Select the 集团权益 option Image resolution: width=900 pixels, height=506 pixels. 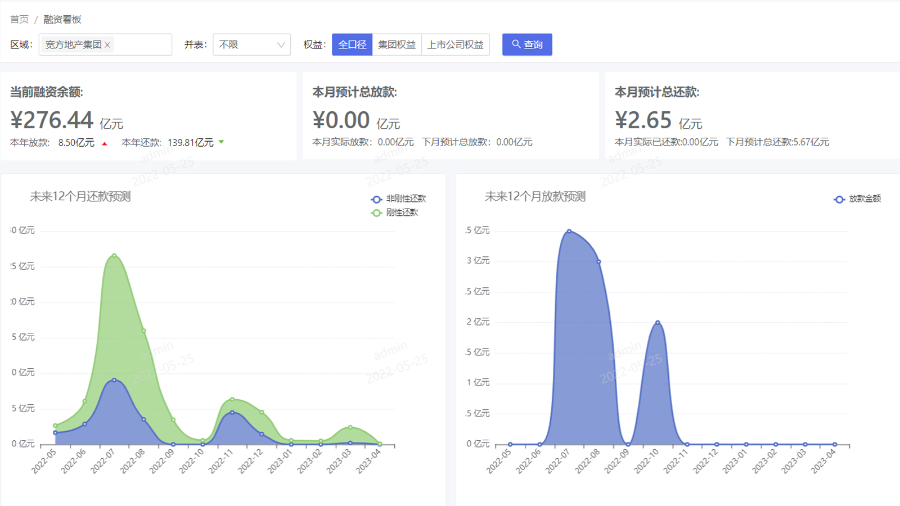[x=397, y=44]
